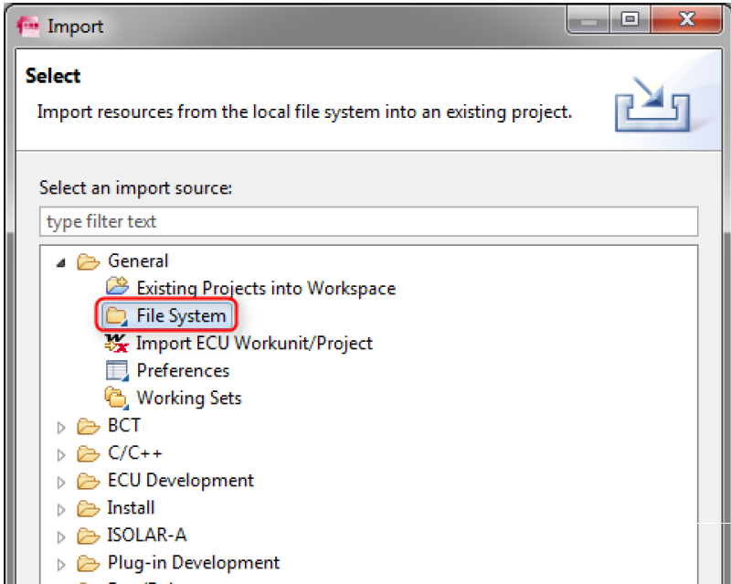Click the File System folder icon
Image resolution: width=731 pixels, height=584 pixels.
coord(116,316)
